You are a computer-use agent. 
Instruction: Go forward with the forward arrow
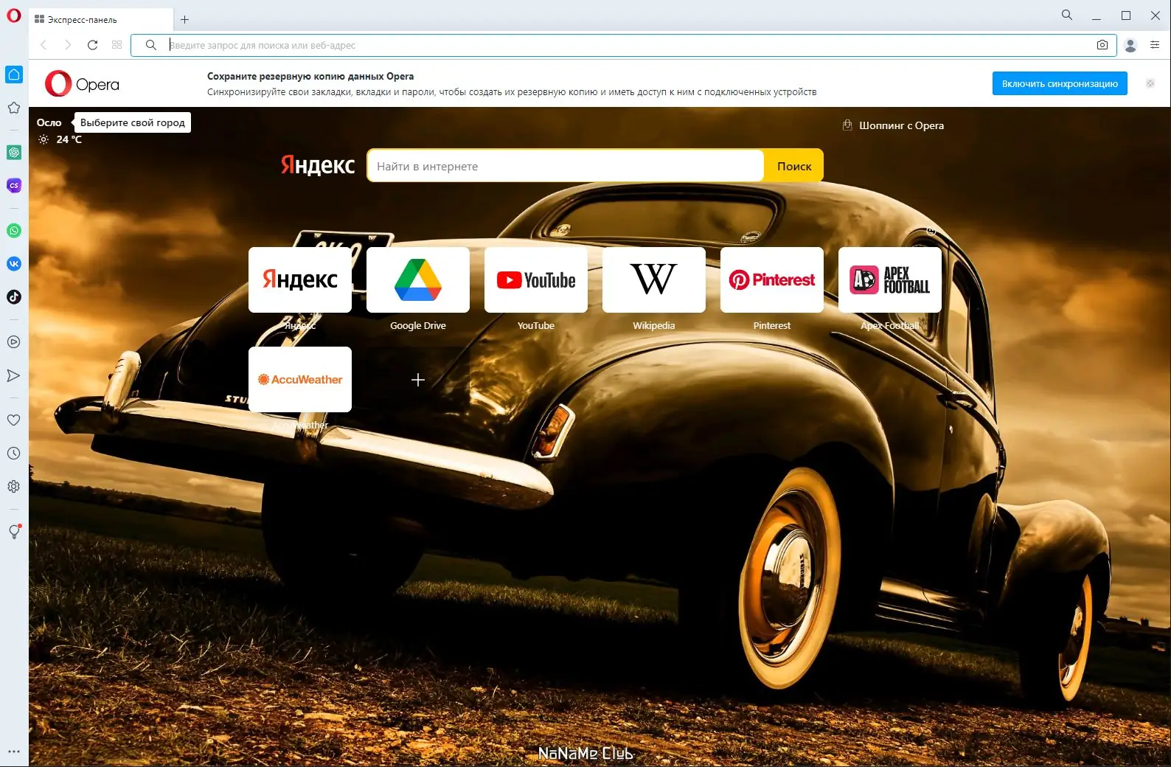click(x=68, y=45)
